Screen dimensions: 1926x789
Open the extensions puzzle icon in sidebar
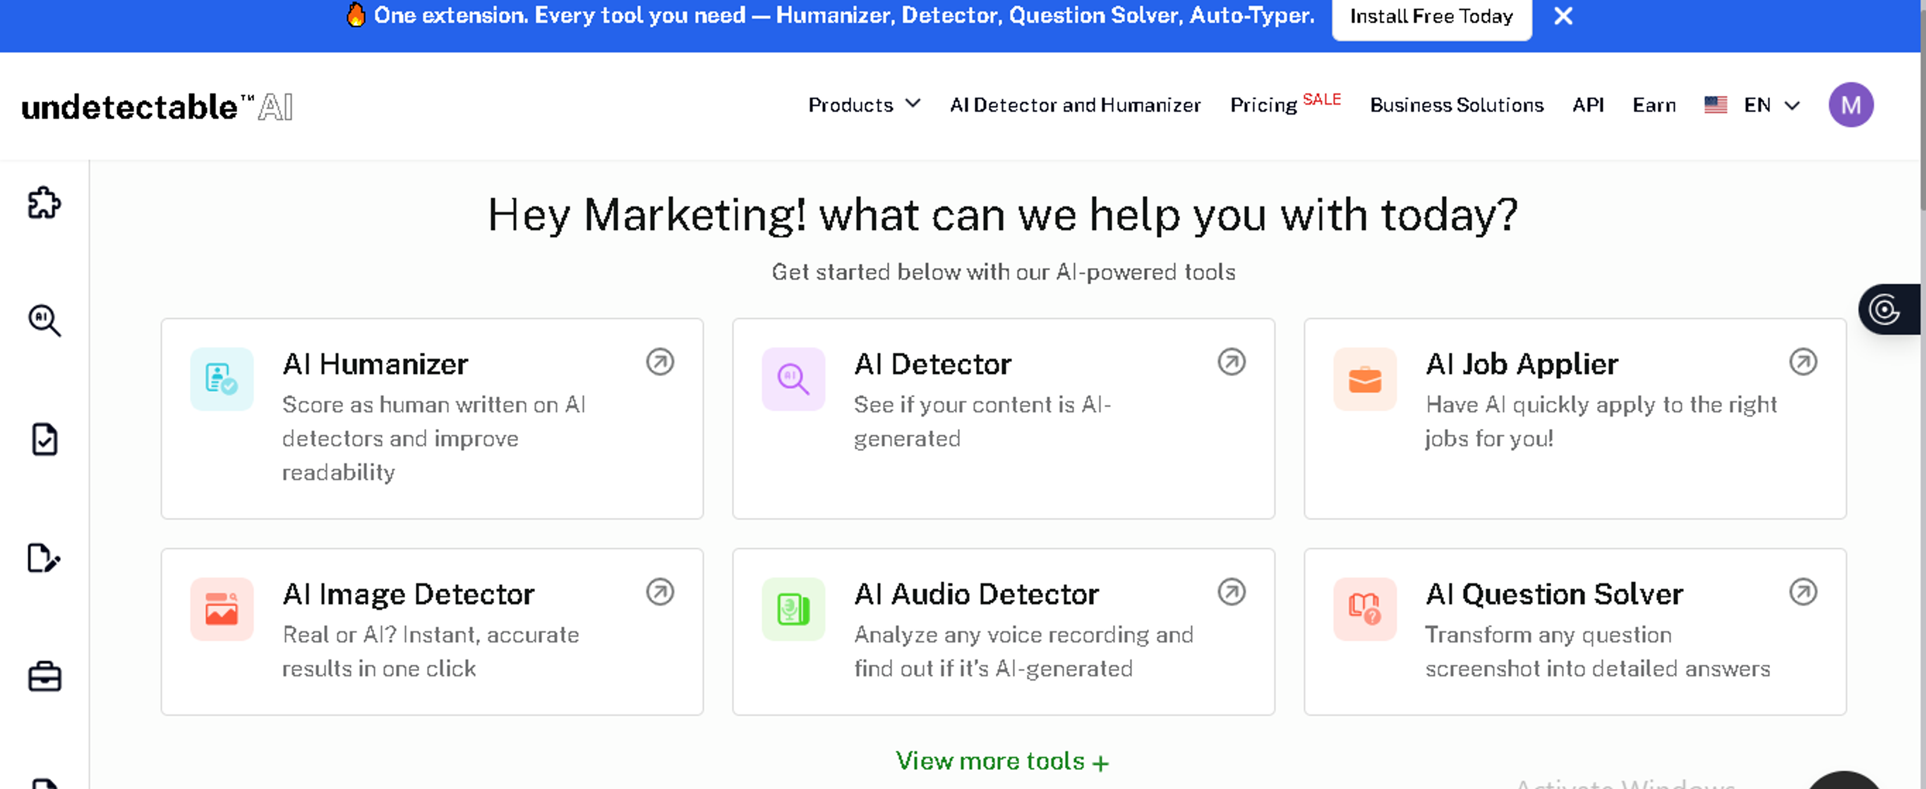click(44, 202)
